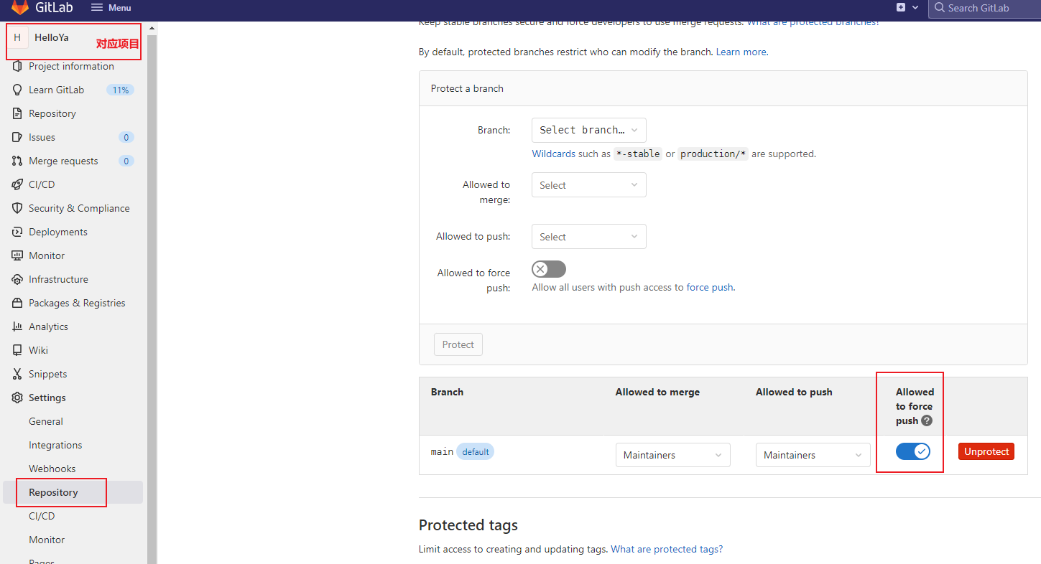1041x564 pixels.
Task: Open Settings Webhooks submenu item
Action: coord(52,469)
